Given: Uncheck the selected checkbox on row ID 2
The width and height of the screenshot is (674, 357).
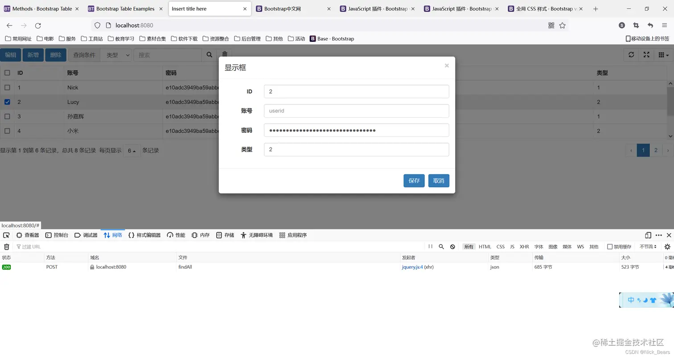Looking at the screenshot, I should [x=7, y=102].
